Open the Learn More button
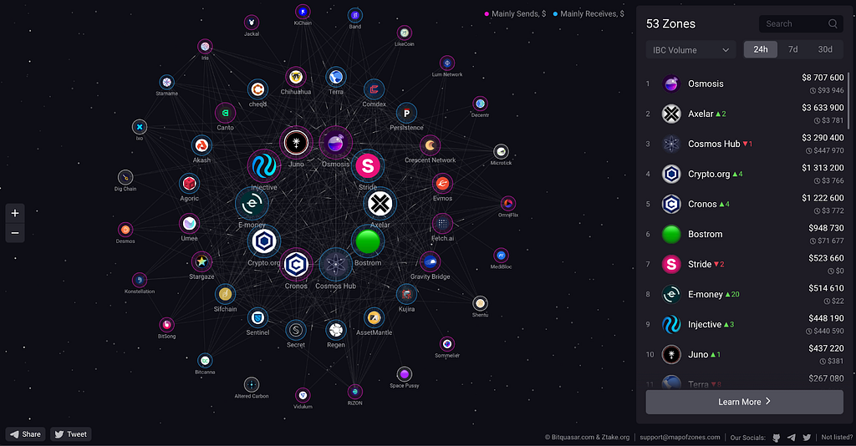This screenshot has width=856, height=446. point(744,402)
